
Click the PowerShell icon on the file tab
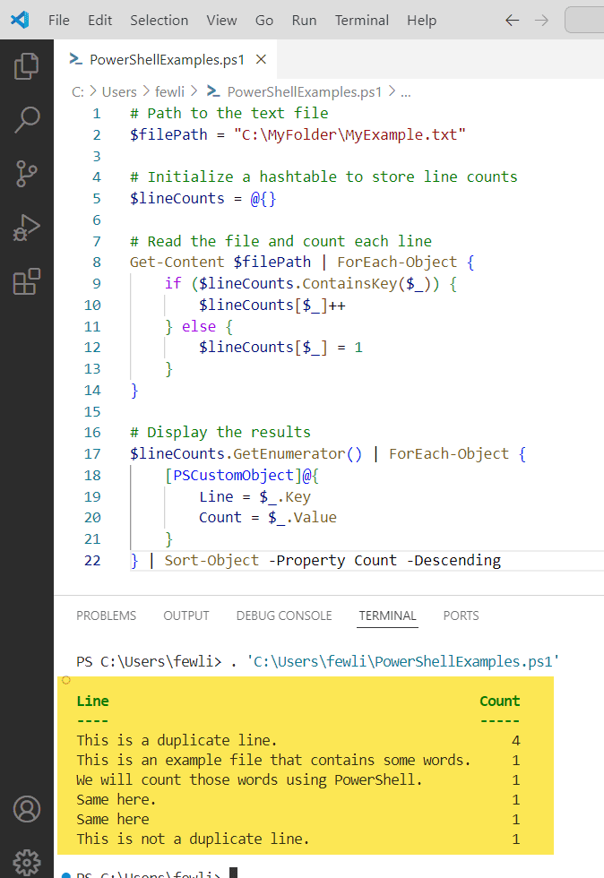tap(75, 58)
